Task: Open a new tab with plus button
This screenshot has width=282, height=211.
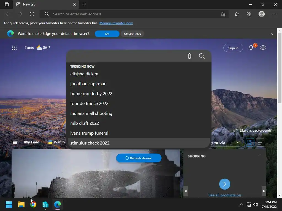Action: [x=84, y=4]
